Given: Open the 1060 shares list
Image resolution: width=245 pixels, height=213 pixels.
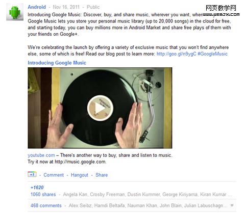Looking at the screenshot, I should coord(43,194).
